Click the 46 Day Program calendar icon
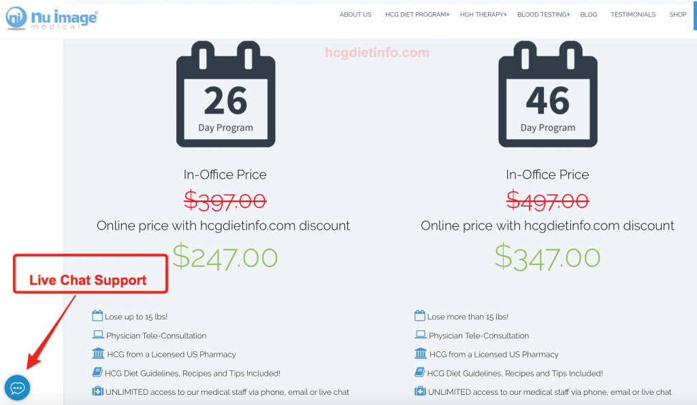Viewport: 697px width, 405px height. pyautogui.click(x=548, y=94)
